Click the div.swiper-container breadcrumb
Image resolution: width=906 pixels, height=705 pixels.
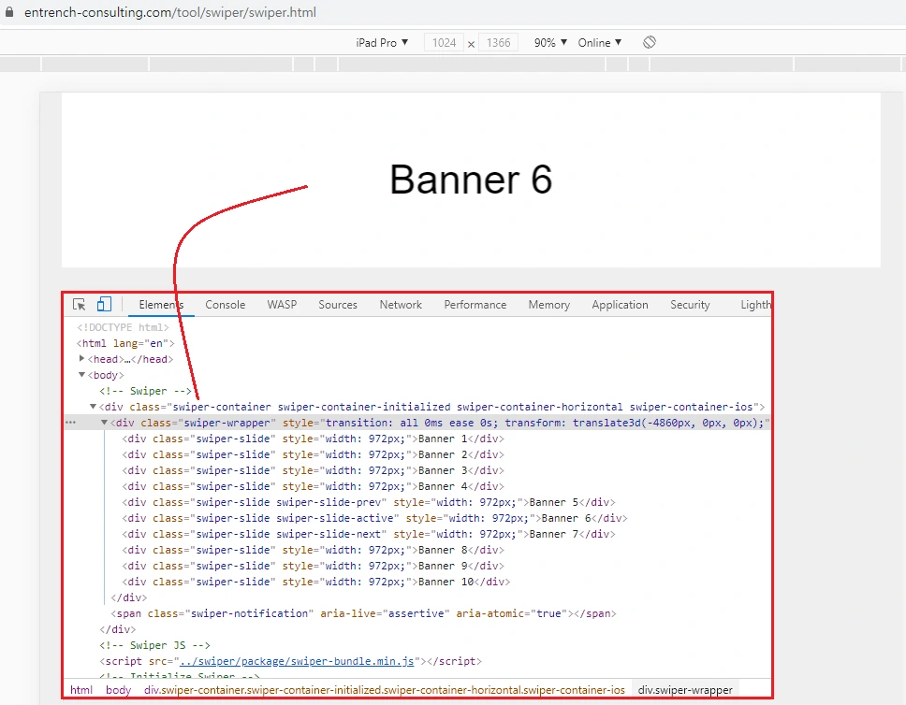click(x=385, y=690)
